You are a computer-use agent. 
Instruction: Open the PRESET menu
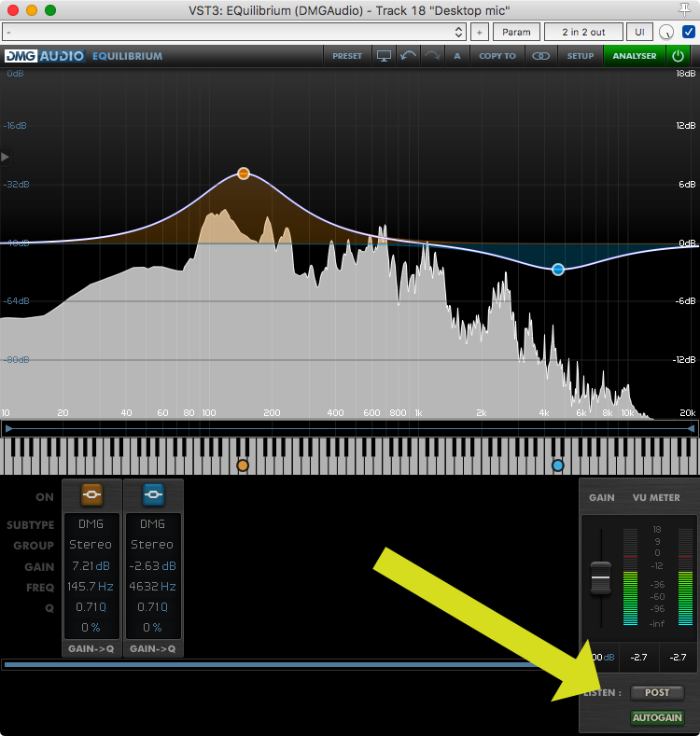(347, 56)
